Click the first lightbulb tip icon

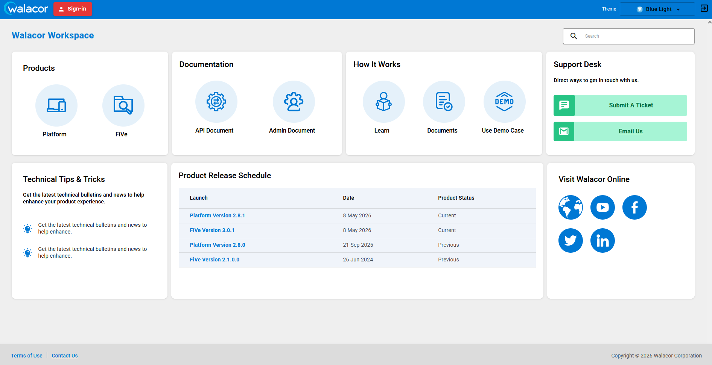point(28,229)
